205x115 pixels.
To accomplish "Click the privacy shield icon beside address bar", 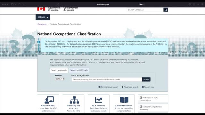I will [58, 4].
